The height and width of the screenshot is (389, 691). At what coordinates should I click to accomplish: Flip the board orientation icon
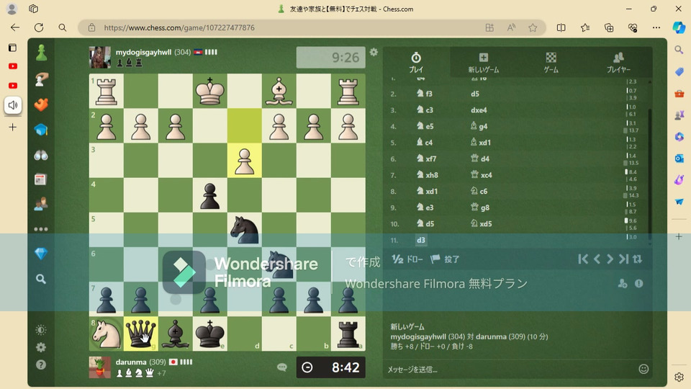click(x=637, y=259)
